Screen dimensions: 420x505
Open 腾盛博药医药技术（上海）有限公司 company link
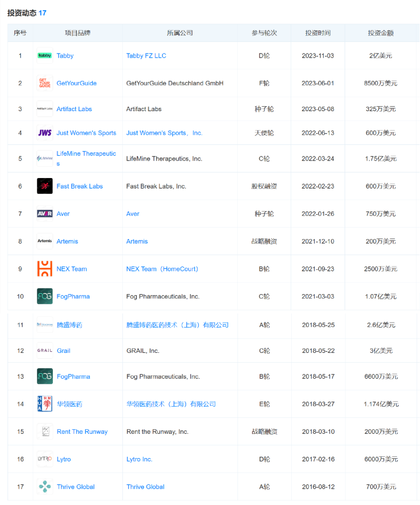point(177,325)
